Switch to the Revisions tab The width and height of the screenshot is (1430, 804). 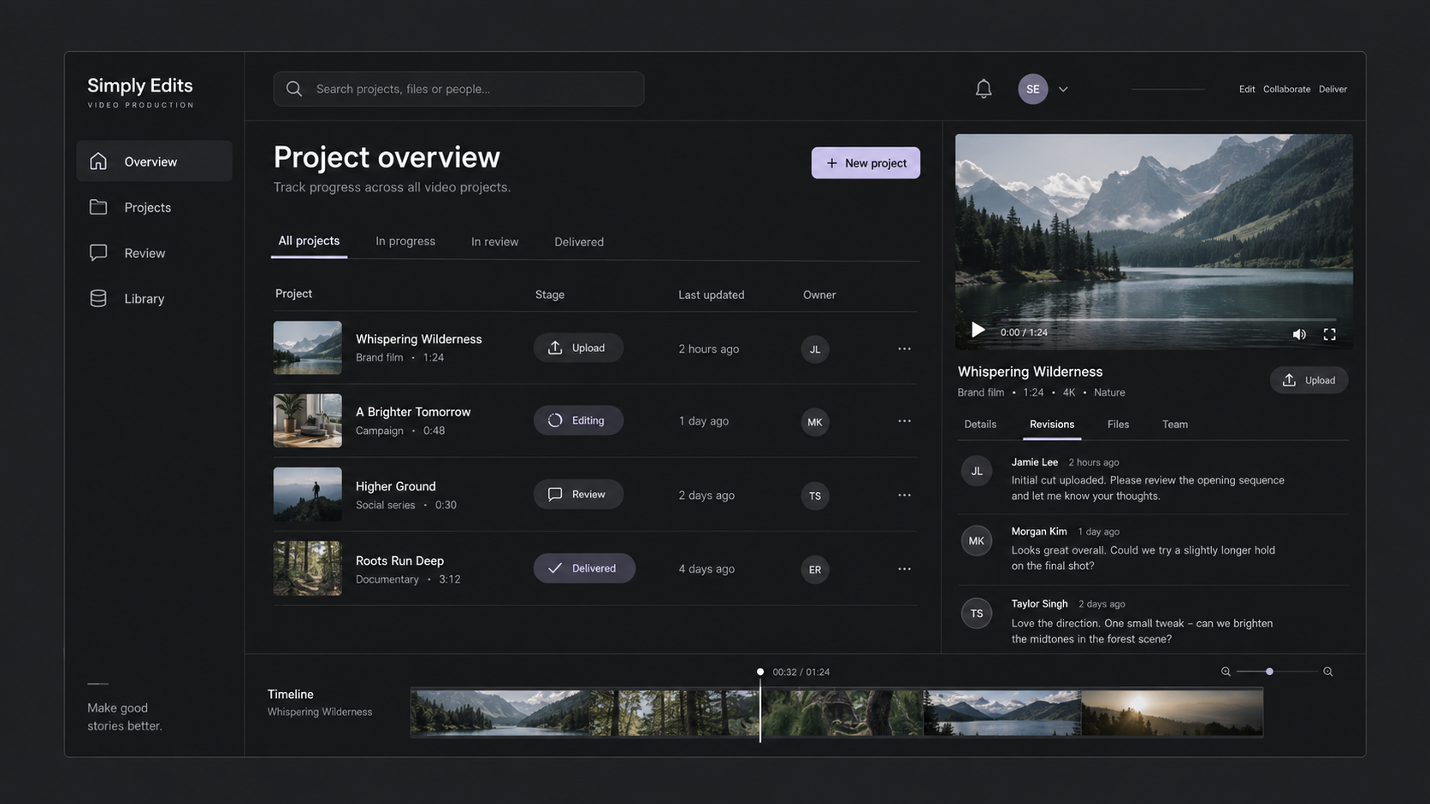pos(1052,425)
